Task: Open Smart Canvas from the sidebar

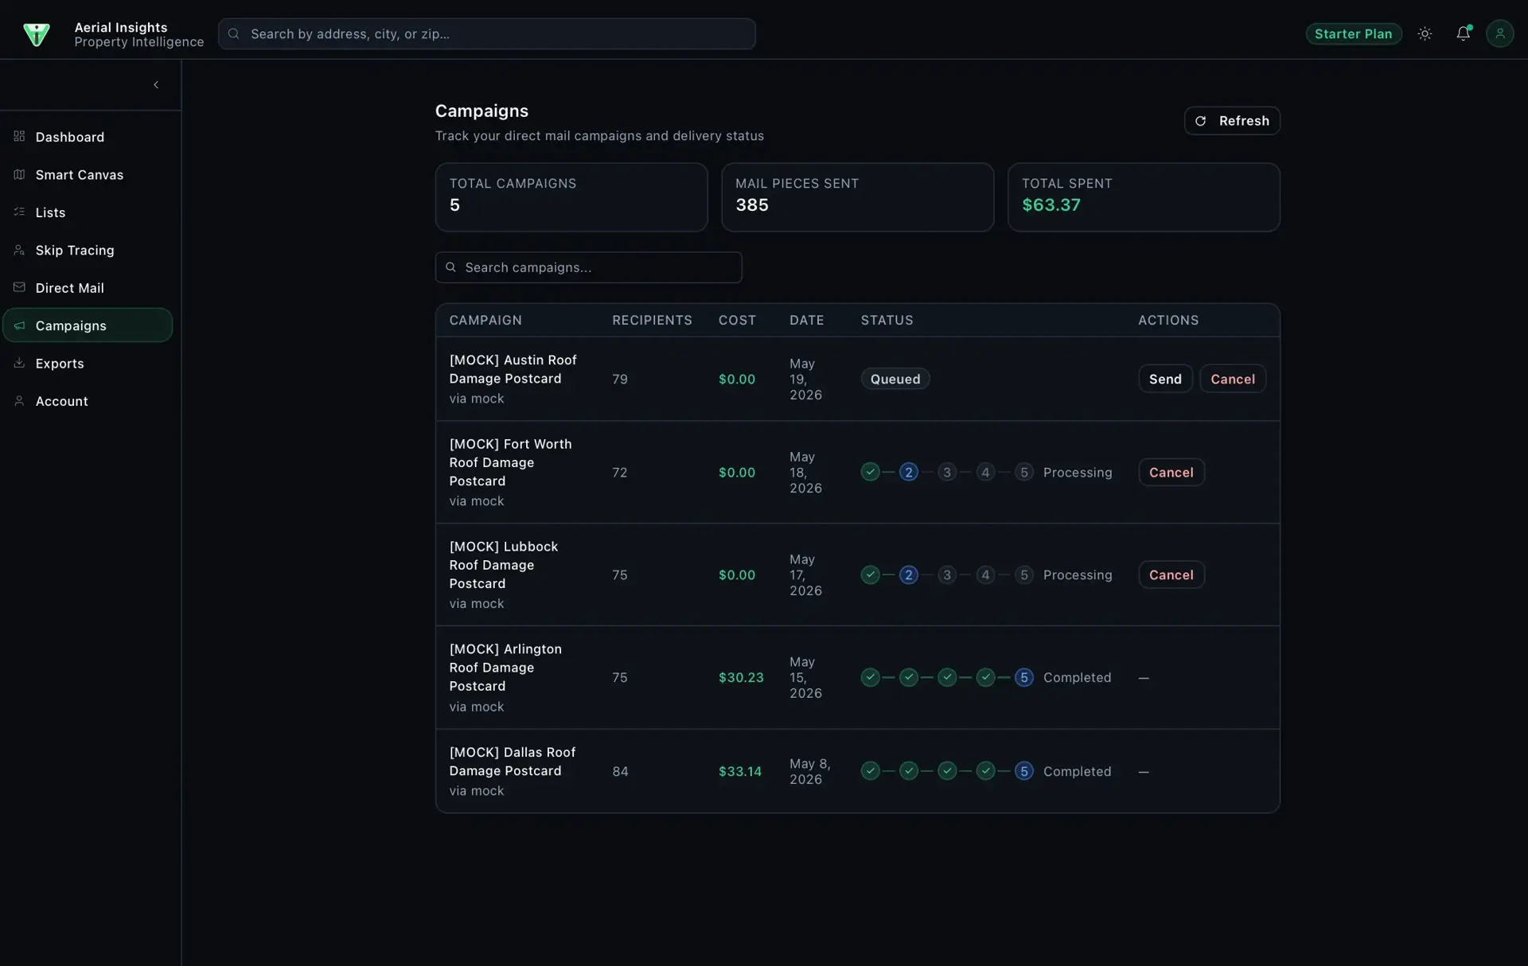Action: (x=88, y=174)
